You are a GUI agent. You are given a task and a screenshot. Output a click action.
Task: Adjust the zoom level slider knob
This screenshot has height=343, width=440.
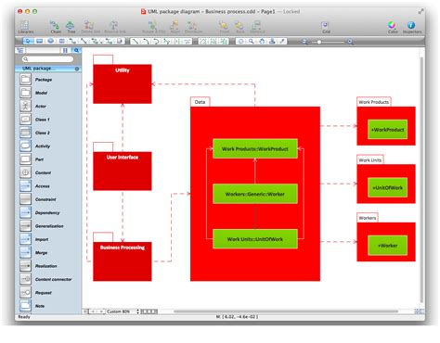(x=318, y=42)
